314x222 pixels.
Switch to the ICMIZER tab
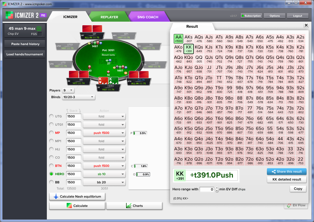click(70, 17)
